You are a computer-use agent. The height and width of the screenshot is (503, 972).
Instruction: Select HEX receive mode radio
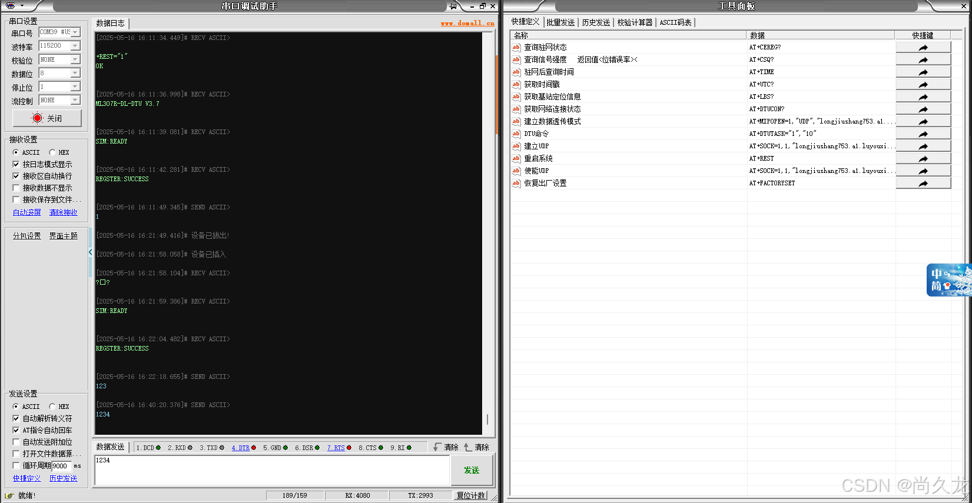pyautogui.click(x=52, y=152)
